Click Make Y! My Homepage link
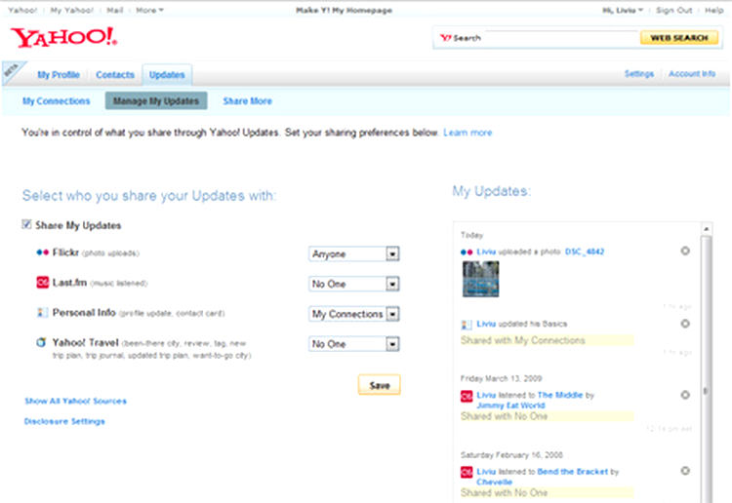Screen dimensions: 732x503 345,10
